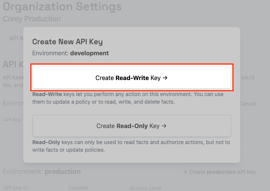Select the Access Level column header

tap(145, 188)
